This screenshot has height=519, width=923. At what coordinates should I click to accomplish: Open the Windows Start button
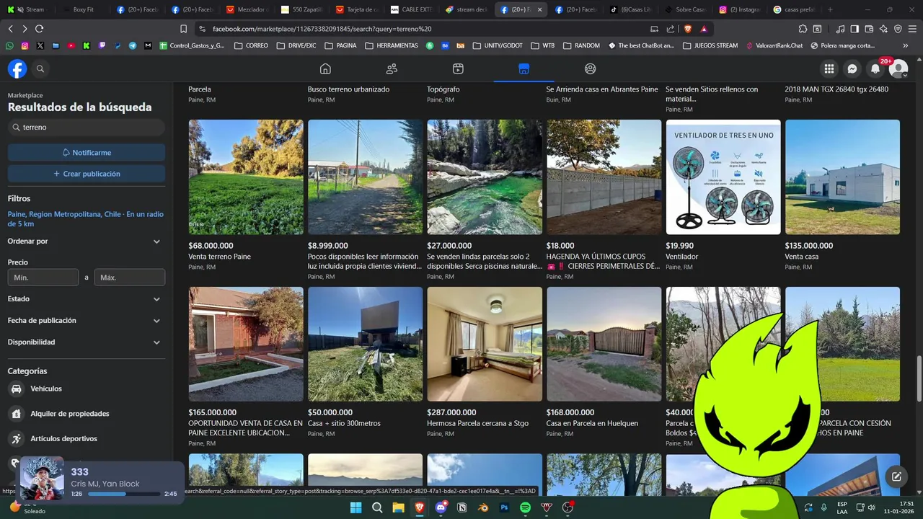point(355,507)
